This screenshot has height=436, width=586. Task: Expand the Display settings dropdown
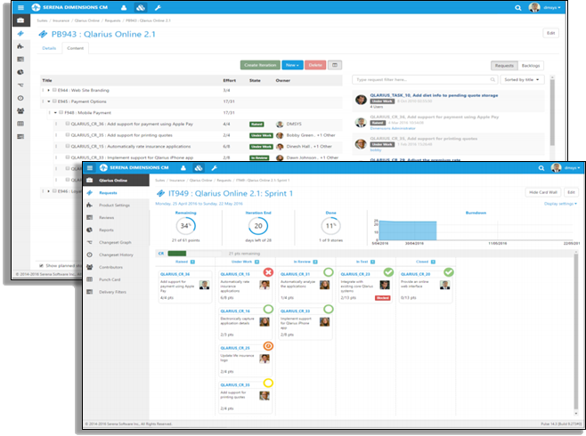coord(559,203)
